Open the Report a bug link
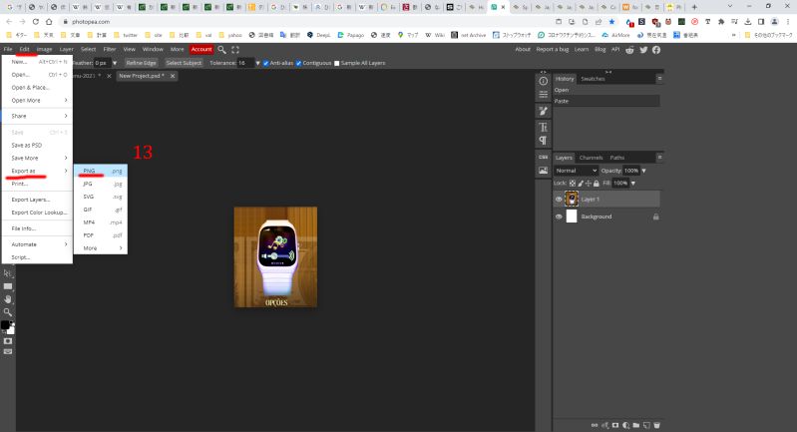This screenshot has width=797, height=432. pyautogui.click(x=552, y=49)
